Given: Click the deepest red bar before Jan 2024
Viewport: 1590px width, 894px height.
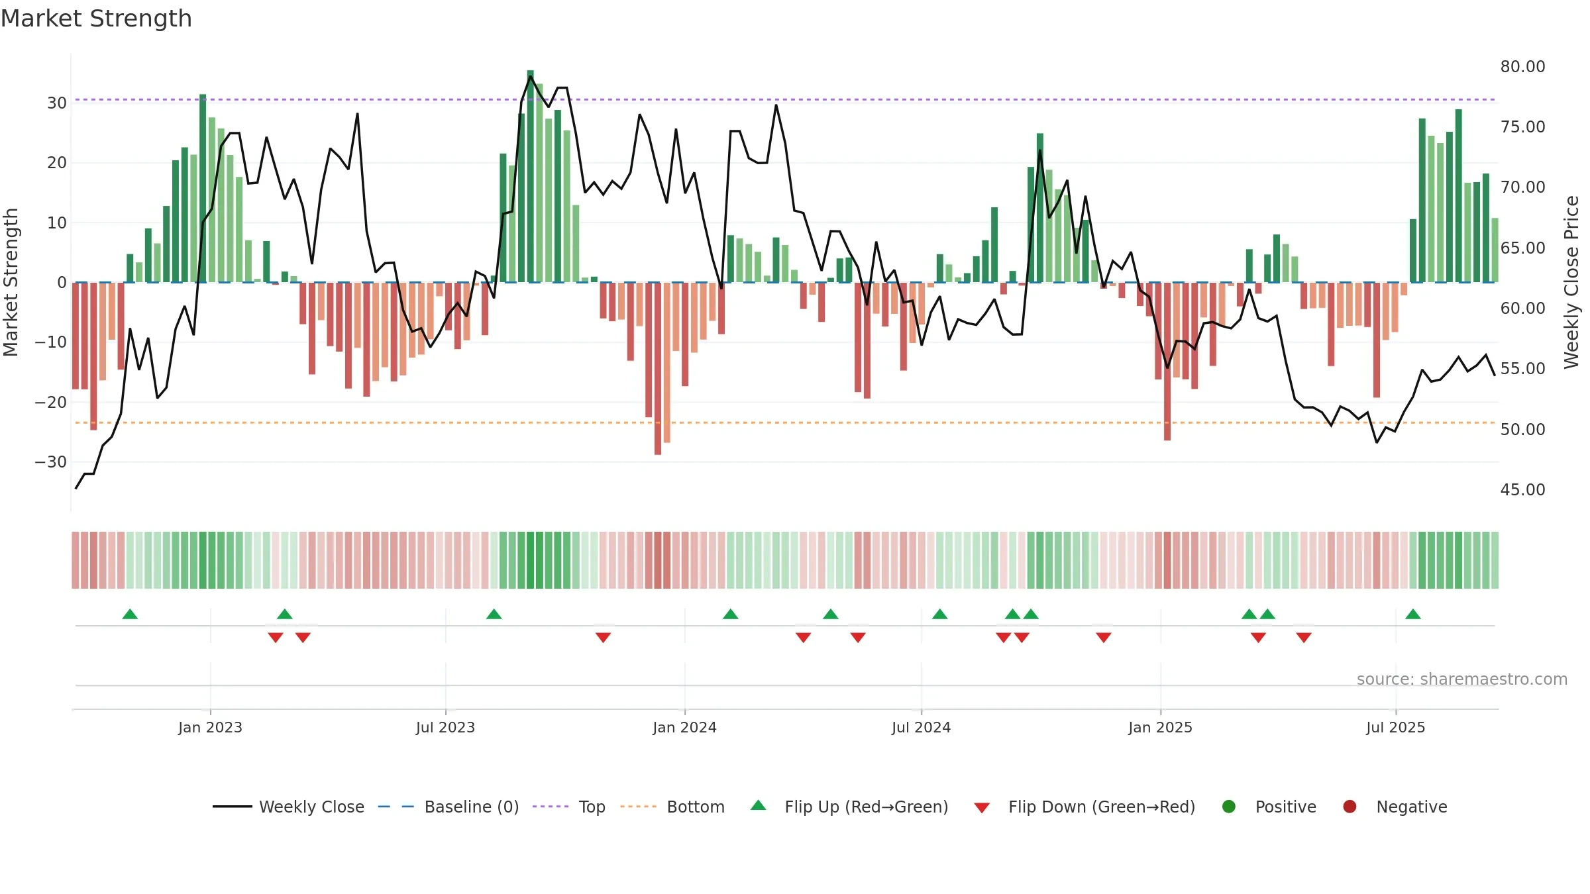Looking at the screenshot, I should [x=657, y=369].
